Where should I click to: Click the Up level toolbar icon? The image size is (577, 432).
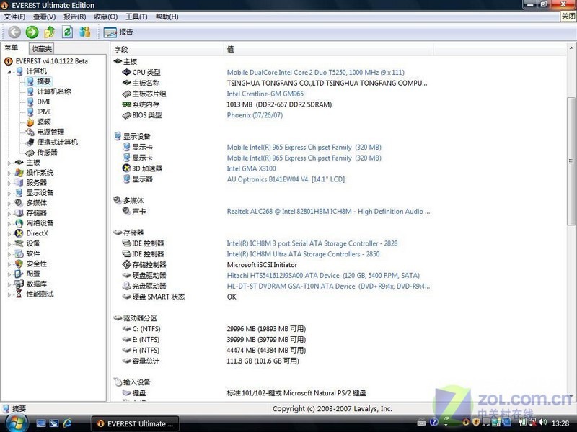coord(49,32)
